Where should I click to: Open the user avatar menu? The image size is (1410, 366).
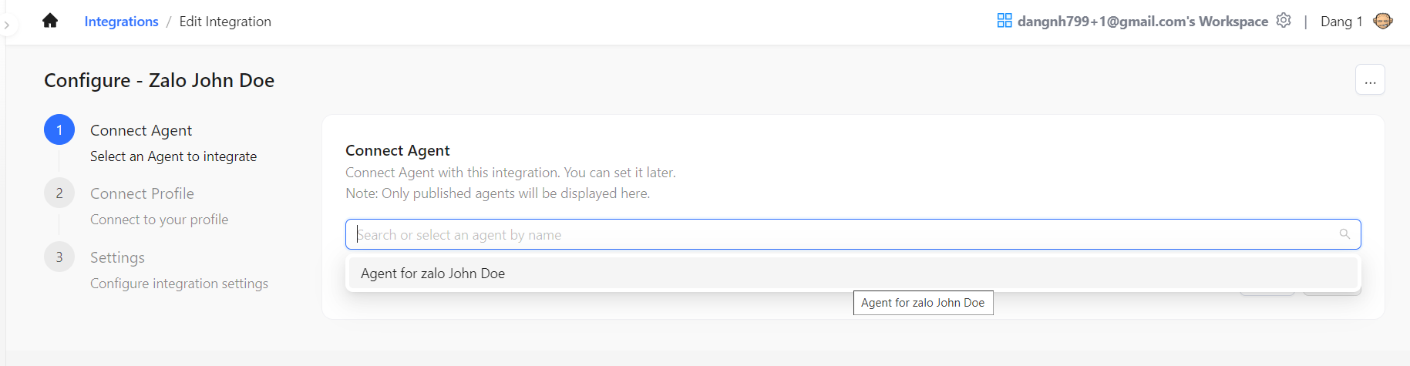click(x=1382, y=21)
